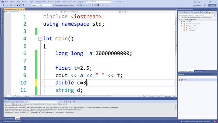Open the Help menu at the end of menu bar
This screenshot has width=218, height=123.
81,2
